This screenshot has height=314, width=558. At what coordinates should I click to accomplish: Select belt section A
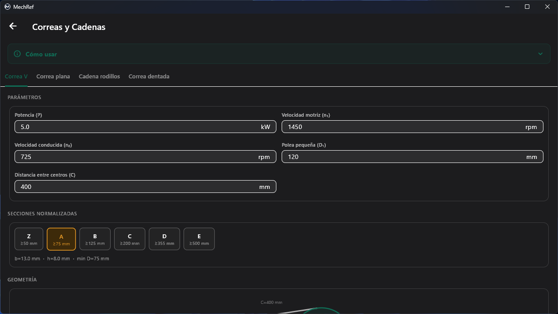[x=61, y=239]
